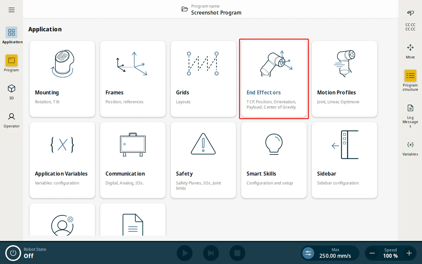Open the Mounting settings card
Screen dimensions: 422x264
click(62, 79)
